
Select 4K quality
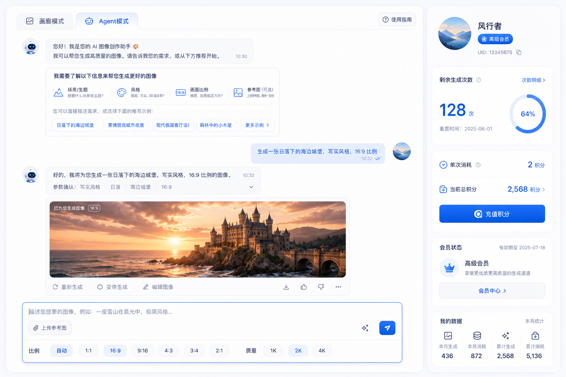pyautogui.click(x=322, y=350)
